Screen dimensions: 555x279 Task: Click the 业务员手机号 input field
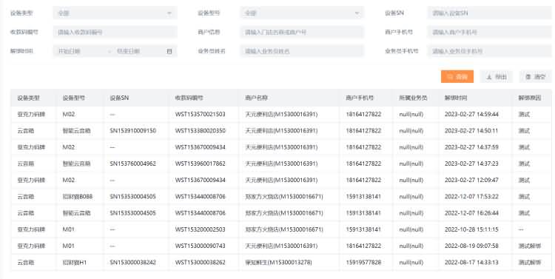(489, 51)
